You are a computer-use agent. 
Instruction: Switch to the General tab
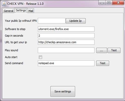8,11
